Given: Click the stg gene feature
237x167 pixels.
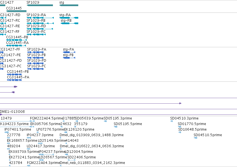Looking at the screenshot, I should (69, 5).
